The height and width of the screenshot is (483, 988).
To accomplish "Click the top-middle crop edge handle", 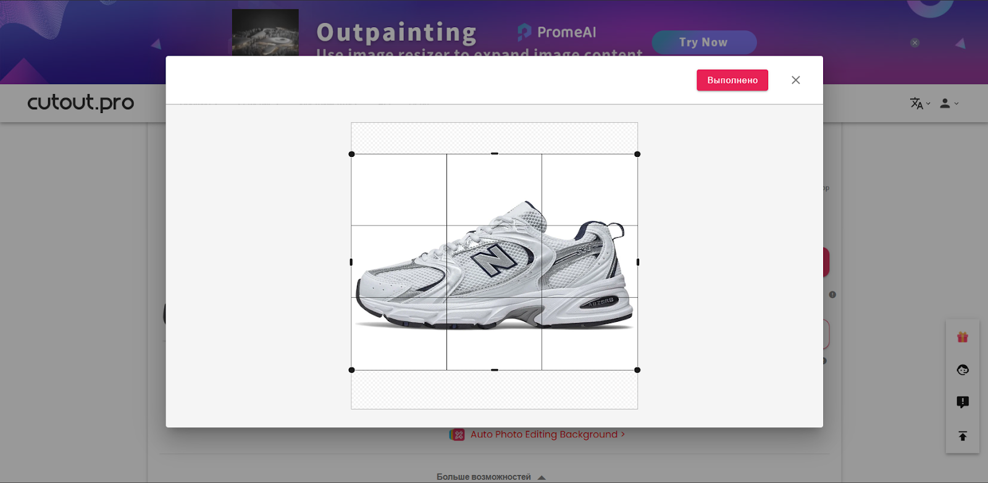I will coord(495,154).
